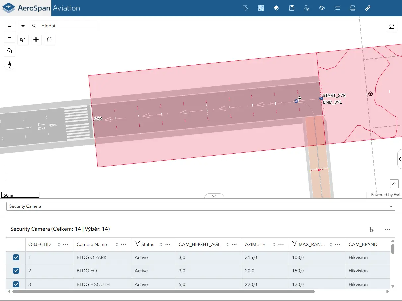This screenshot has height=301, width=402.
Task: Activate the pointer select tool below search
Action: coord(23,40)
